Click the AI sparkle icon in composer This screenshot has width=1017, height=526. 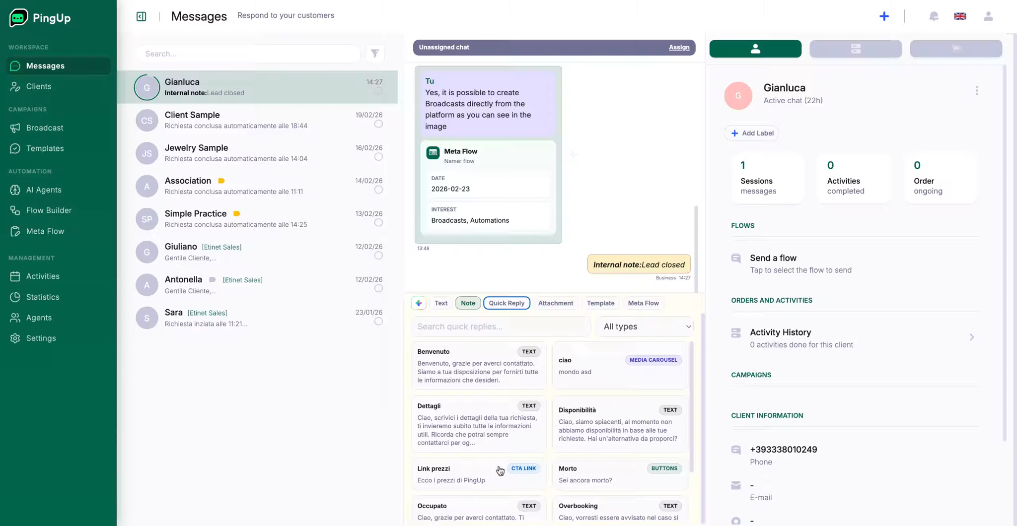pos(419,303)
